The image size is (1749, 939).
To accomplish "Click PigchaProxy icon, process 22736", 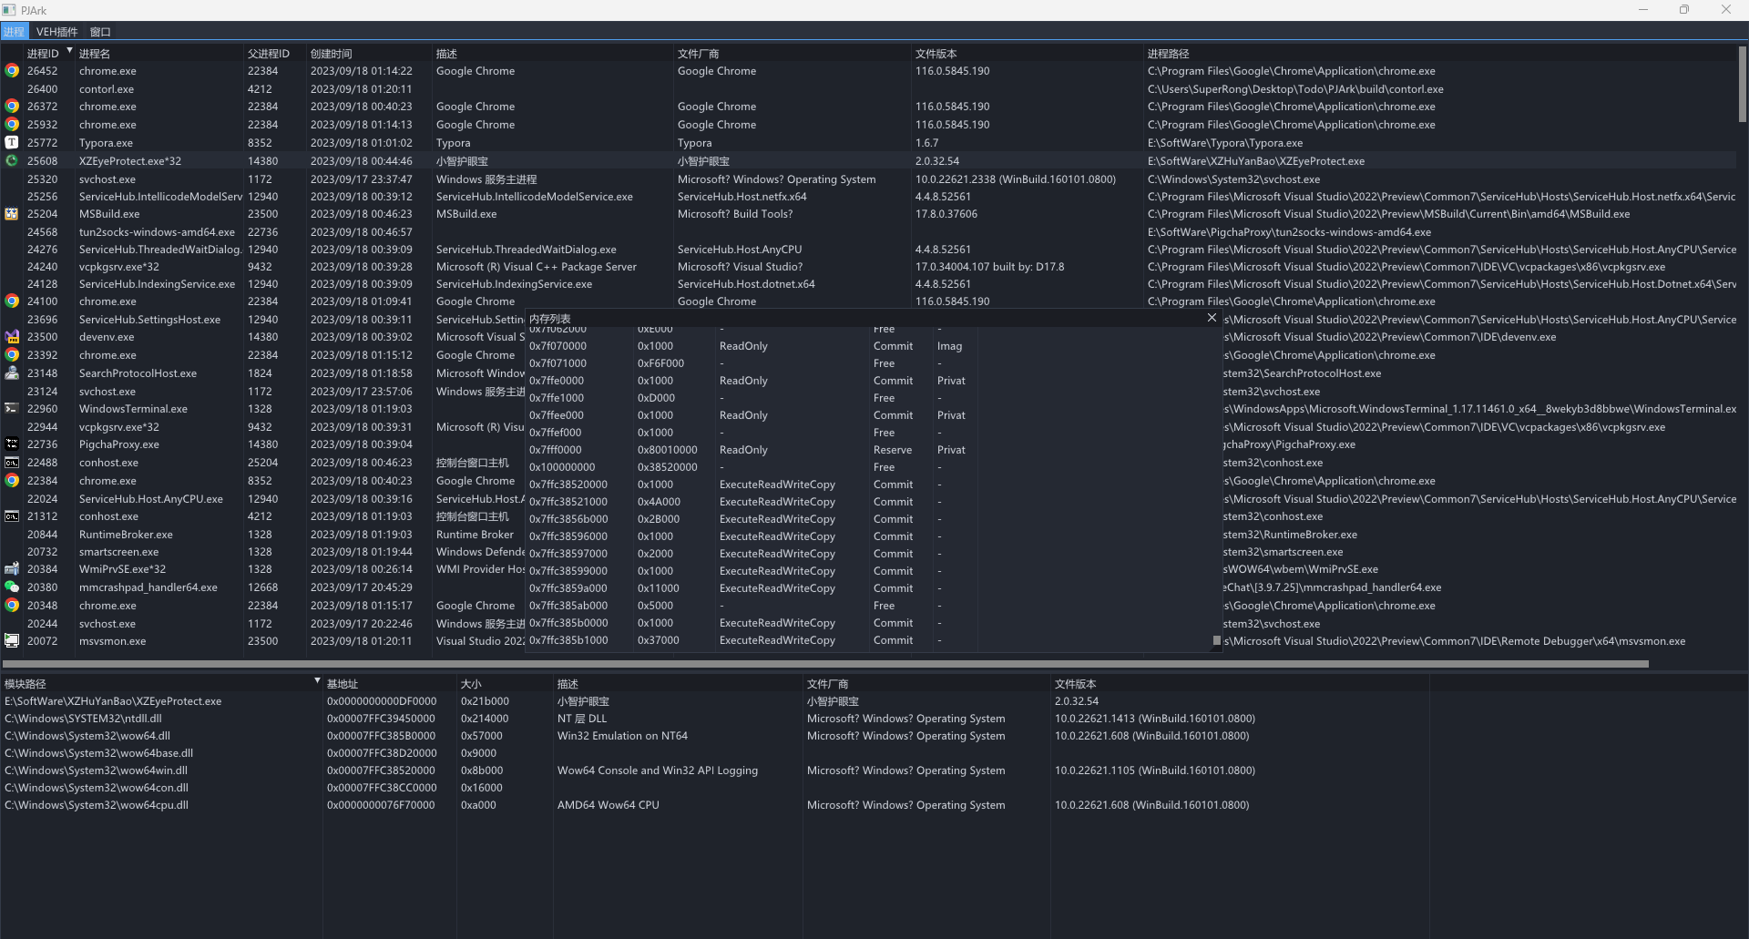I will pyautogui.click(x=12, y=444).
